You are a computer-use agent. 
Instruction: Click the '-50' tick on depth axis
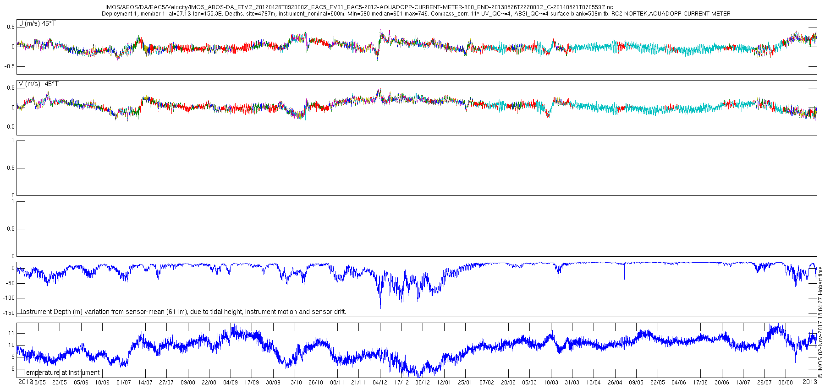[10, 283]
